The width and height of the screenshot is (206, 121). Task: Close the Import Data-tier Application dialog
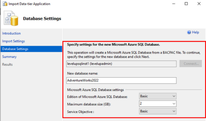pos(198,4)
